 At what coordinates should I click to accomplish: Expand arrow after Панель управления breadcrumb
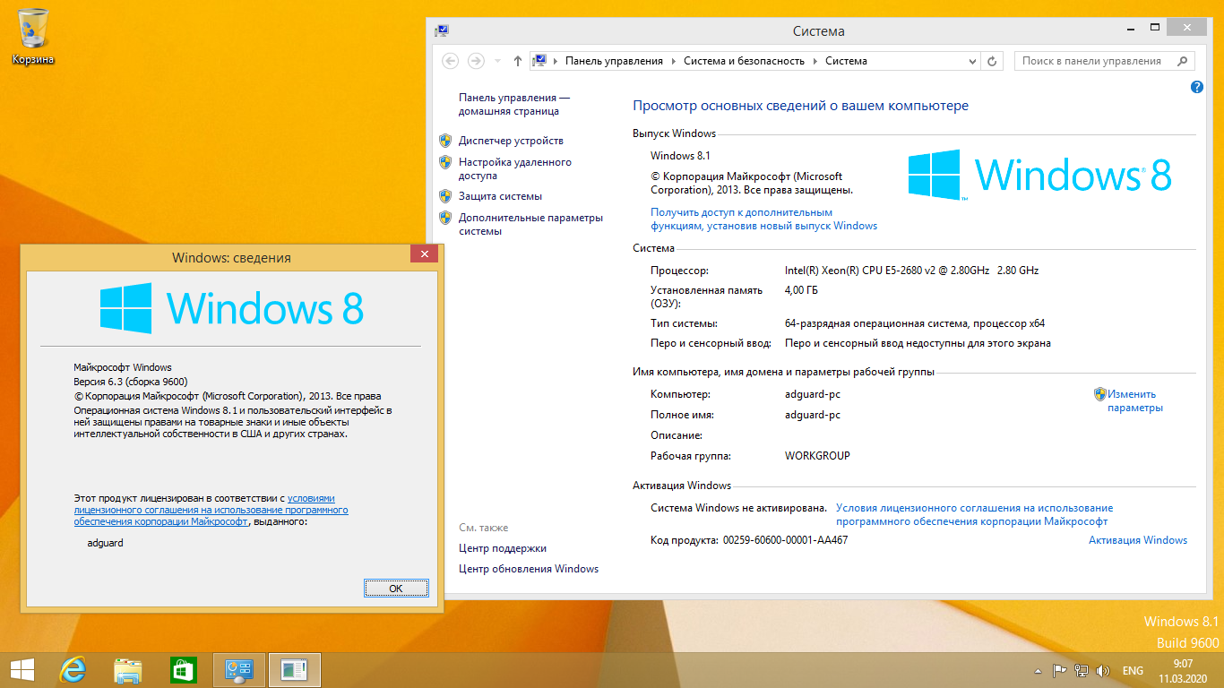(x=674, y=61)
